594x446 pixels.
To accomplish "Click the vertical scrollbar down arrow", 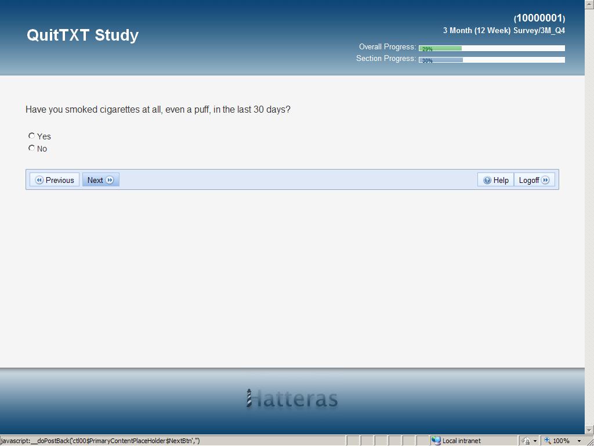I will (589, 430).
